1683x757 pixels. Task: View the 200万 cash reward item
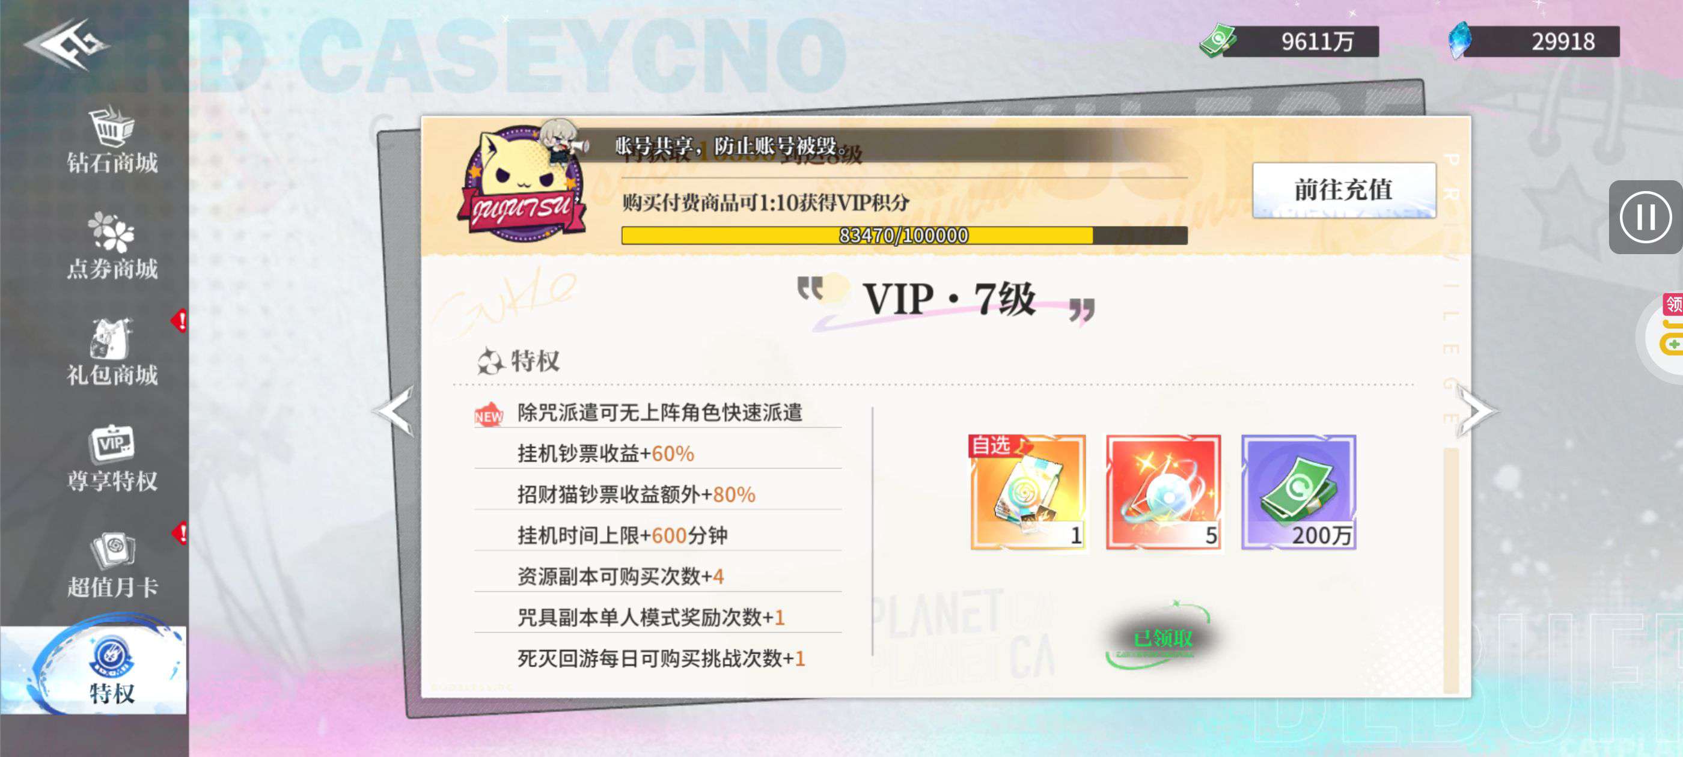click(1298, 492)
